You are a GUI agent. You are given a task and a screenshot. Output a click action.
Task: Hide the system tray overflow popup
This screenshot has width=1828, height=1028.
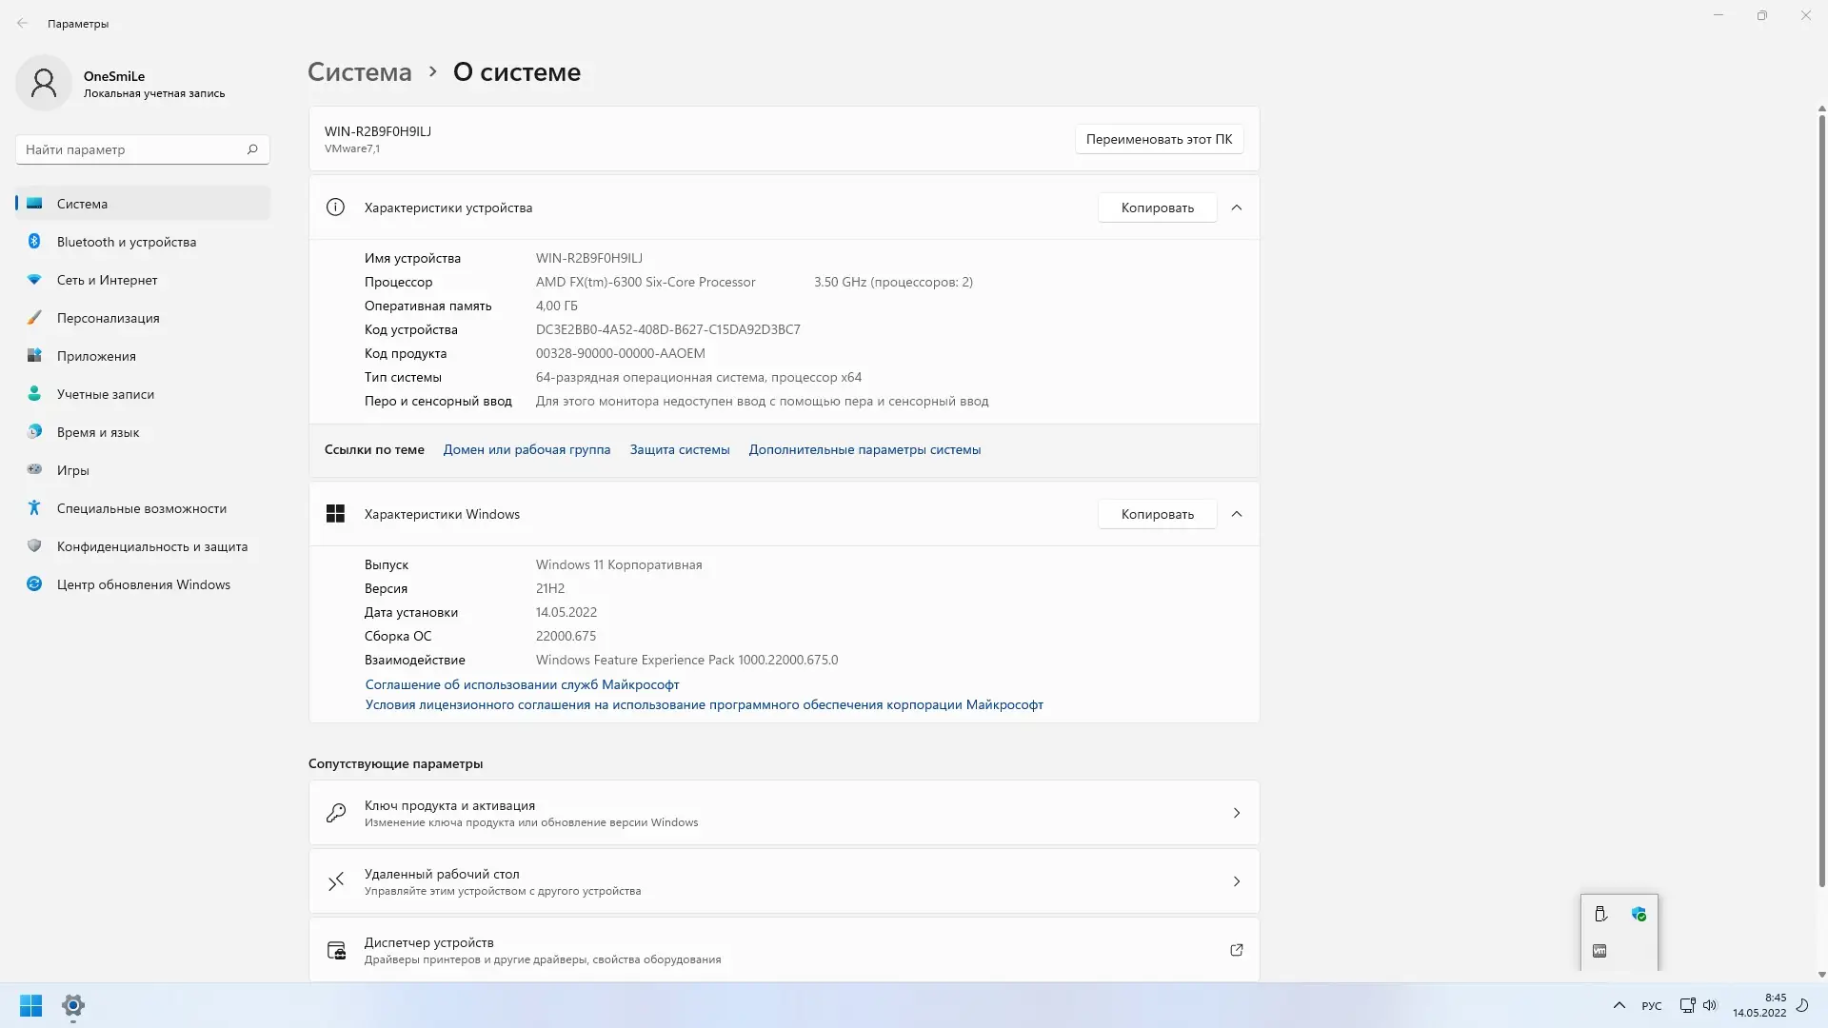pyautogui.click(x=1619, y=1005)
